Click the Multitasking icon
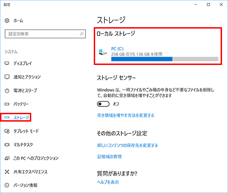Screen dimensions: 228x193 tap(7, 145)
